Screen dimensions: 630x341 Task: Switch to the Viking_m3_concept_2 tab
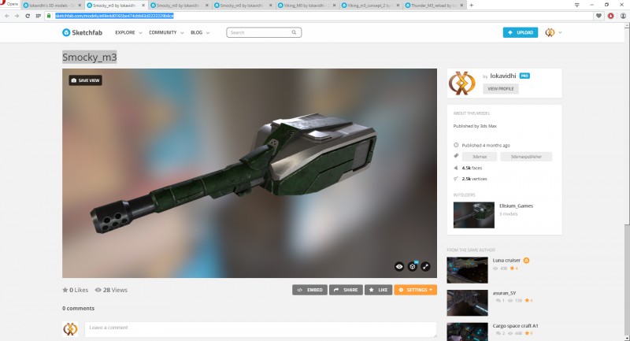(371, 6)
